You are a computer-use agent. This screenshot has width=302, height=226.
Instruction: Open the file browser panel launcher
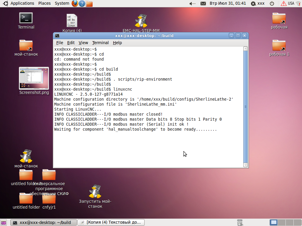click(89, 4)
